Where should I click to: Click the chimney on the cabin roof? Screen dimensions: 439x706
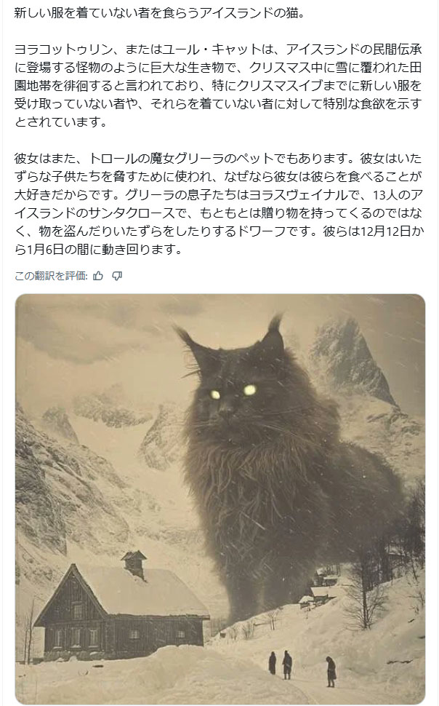pyautogui.click(x=134, y=564)
